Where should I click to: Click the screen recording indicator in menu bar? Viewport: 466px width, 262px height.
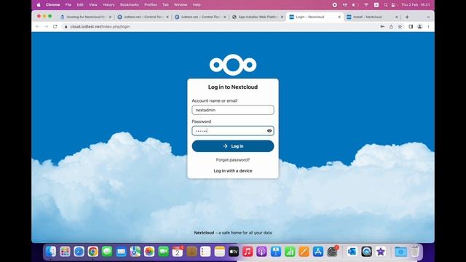[335, 5]
